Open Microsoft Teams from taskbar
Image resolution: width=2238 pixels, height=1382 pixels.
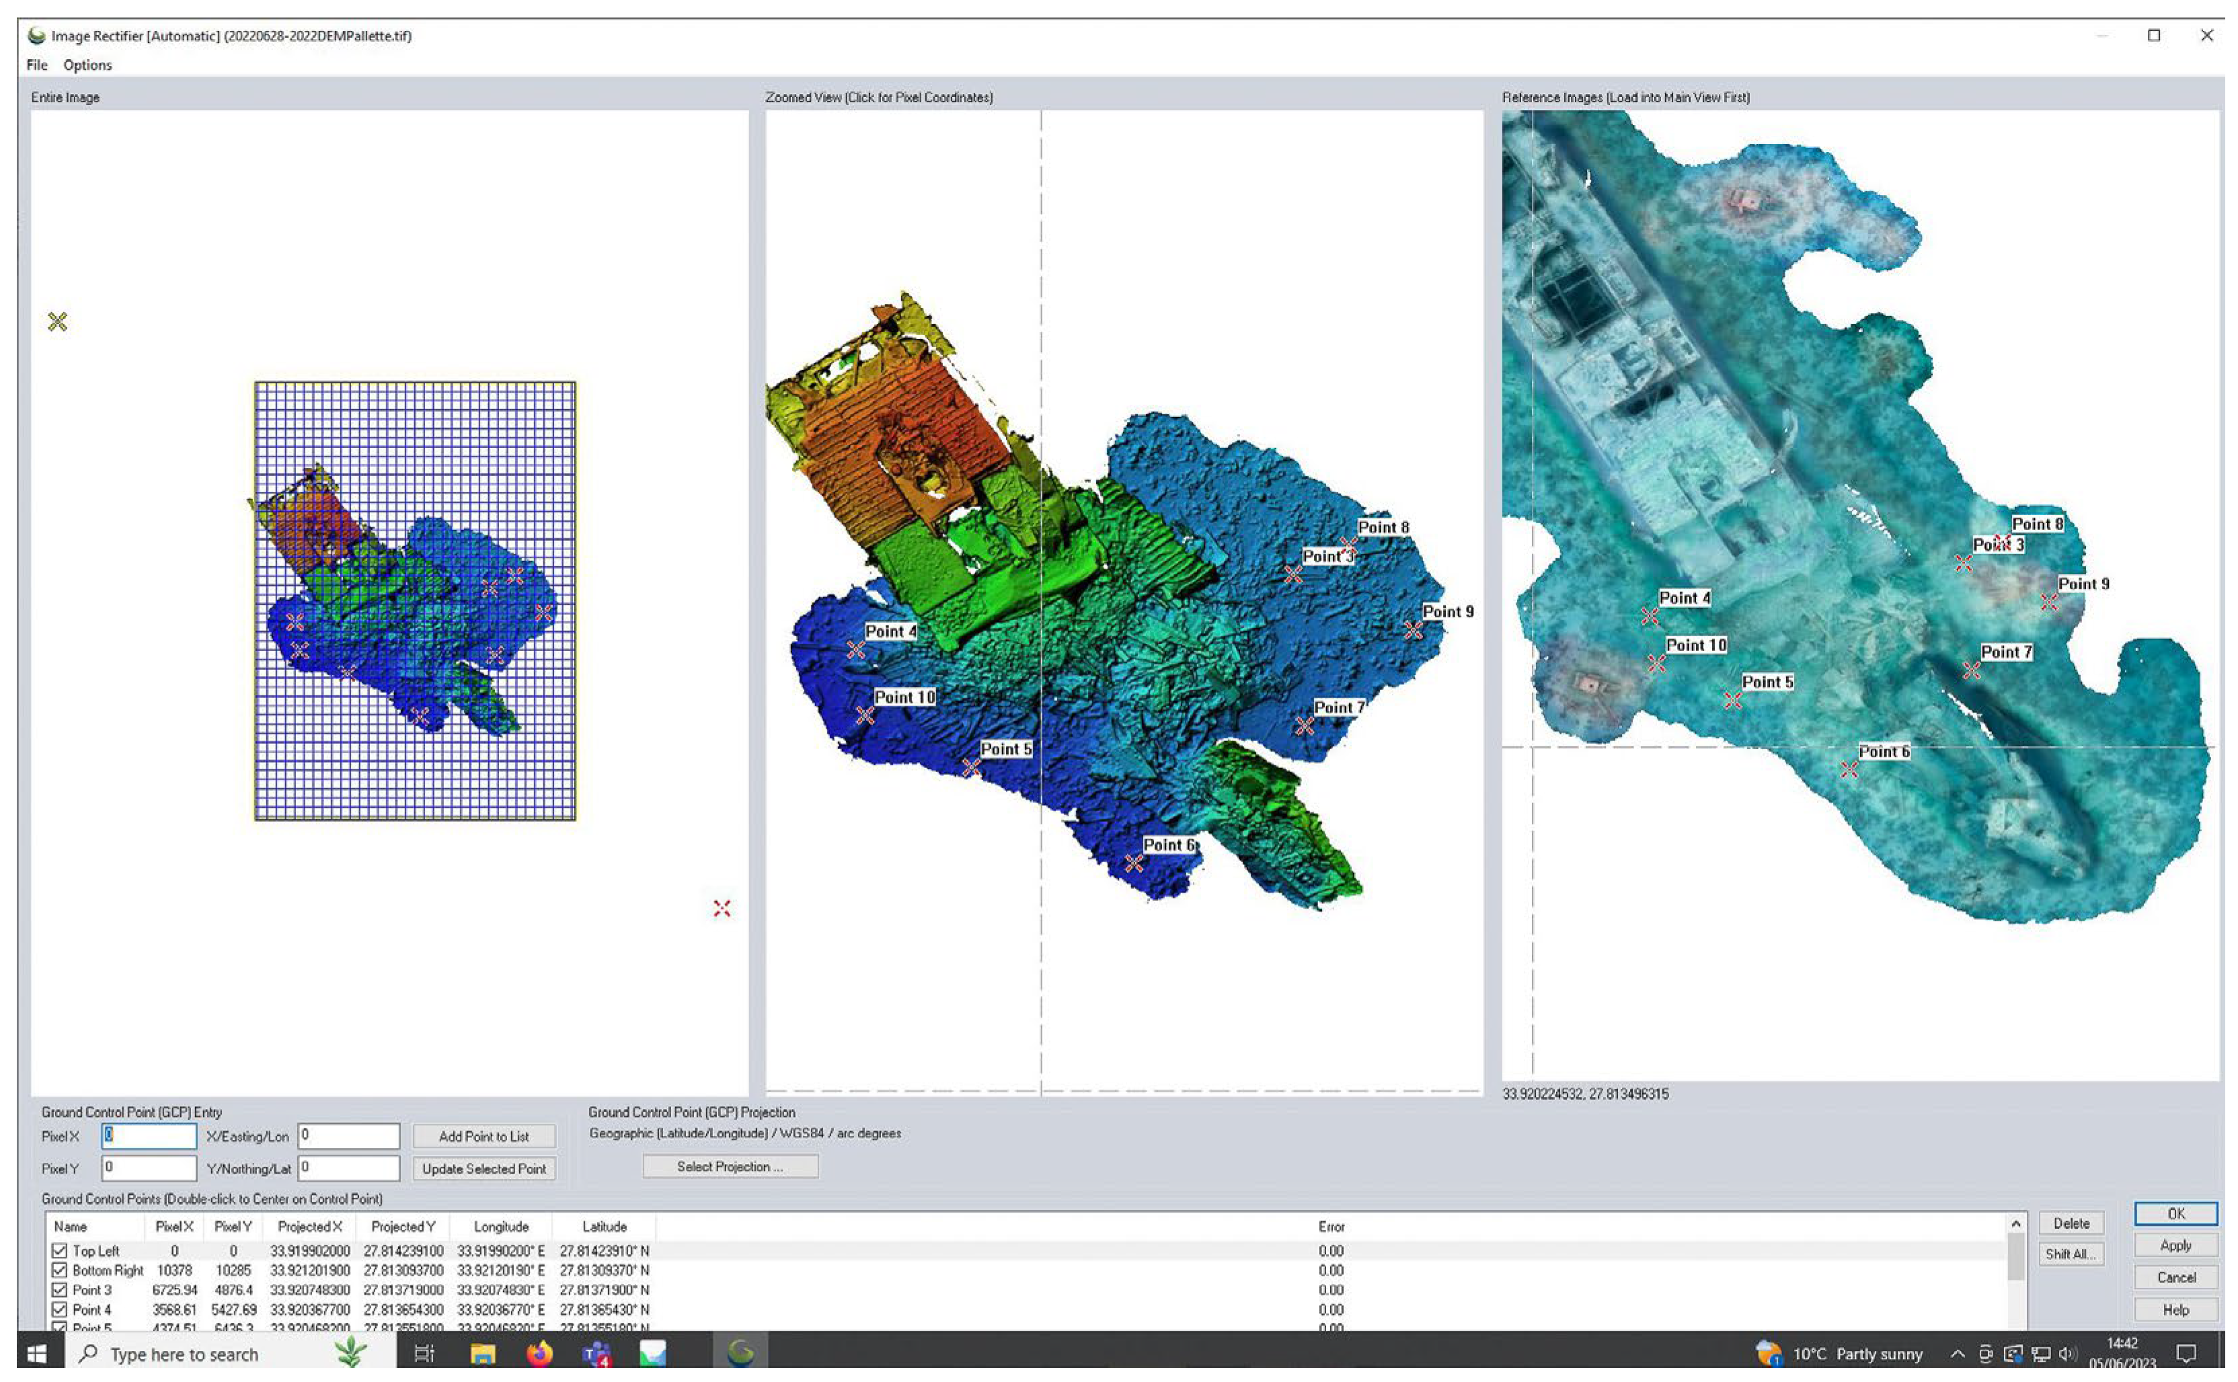click(596, 1353)
